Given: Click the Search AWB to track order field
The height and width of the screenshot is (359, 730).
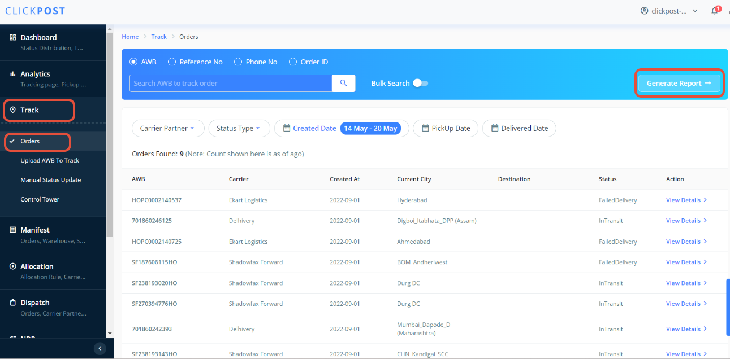Looking at the screenshot, I should (231, 83).
